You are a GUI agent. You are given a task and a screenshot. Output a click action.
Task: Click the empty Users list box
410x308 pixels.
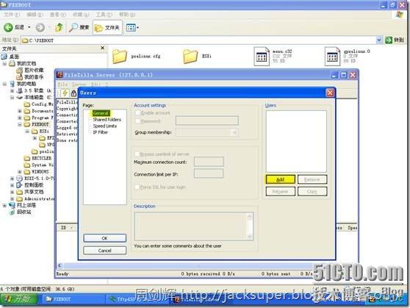pos(296,141)
